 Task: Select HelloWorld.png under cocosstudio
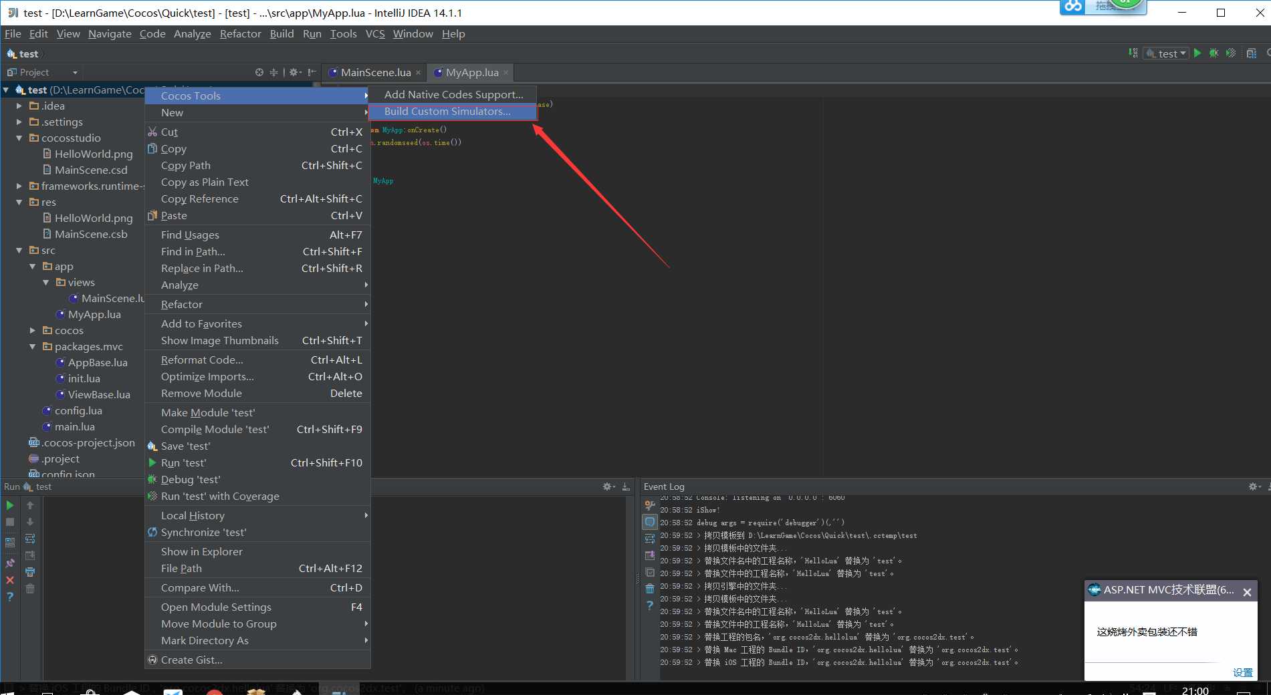click(94, 154)
